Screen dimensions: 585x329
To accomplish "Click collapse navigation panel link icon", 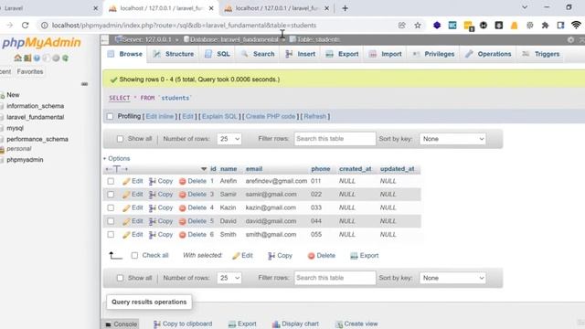I will 85,84.
